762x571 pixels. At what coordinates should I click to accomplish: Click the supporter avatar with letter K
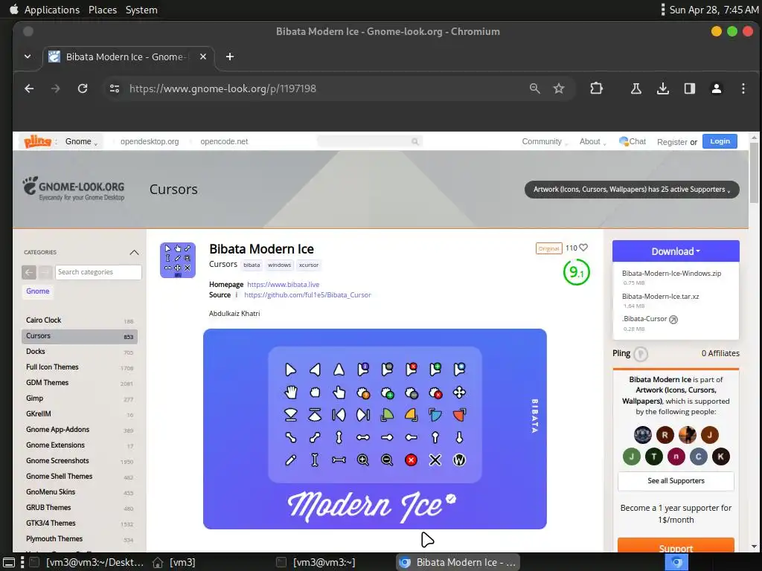click(x=720, y=457)
